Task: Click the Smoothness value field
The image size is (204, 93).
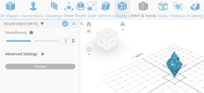Action: 66,41
